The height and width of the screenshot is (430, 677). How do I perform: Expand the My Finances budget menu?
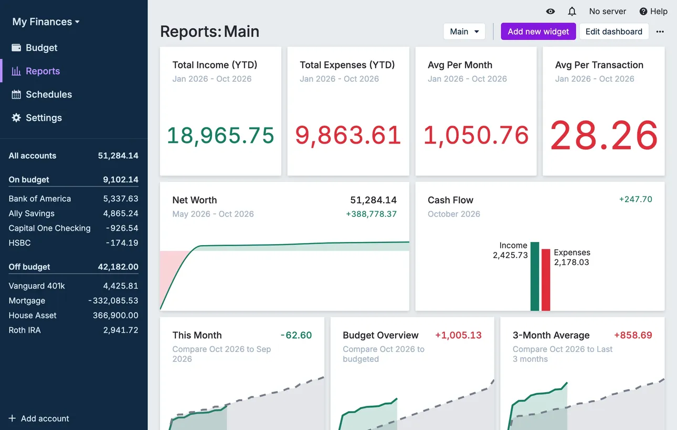[x=46, y=22]
